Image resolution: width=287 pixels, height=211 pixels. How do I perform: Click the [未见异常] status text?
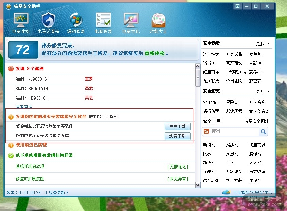[178, 179]
